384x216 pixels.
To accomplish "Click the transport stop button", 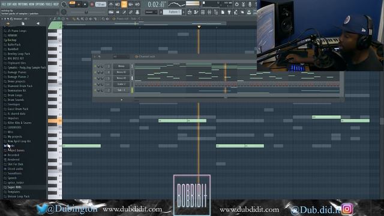I will pyautogui.click(x=85, y=4).
